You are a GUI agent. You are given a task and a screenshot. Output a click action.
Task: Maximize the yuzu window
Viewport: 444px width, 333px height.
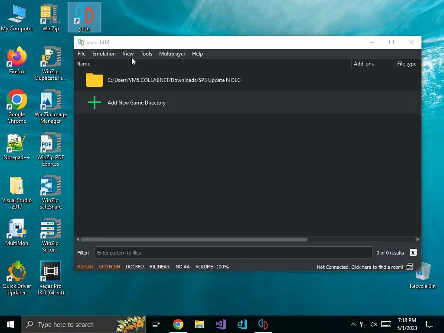click(x=392, y=42)
